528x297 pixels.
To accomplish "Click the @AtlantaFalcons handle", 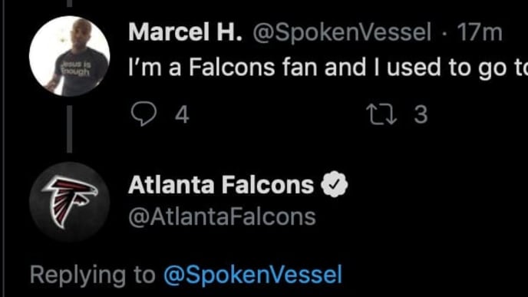I will click(x=222, y=217).
